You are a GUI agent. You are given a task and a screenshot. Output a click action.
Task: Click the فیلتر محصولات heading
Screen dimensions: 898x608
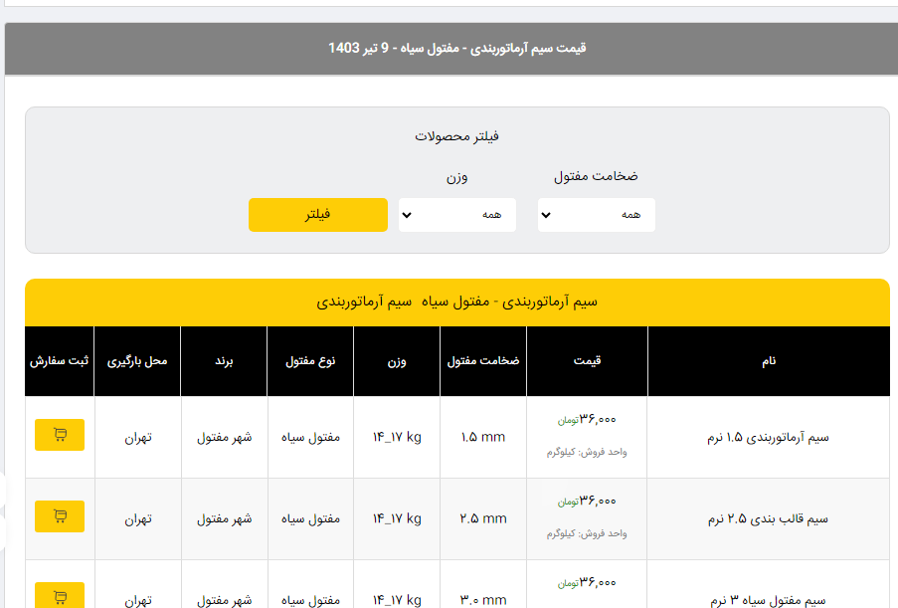click(x=456, y=136)
